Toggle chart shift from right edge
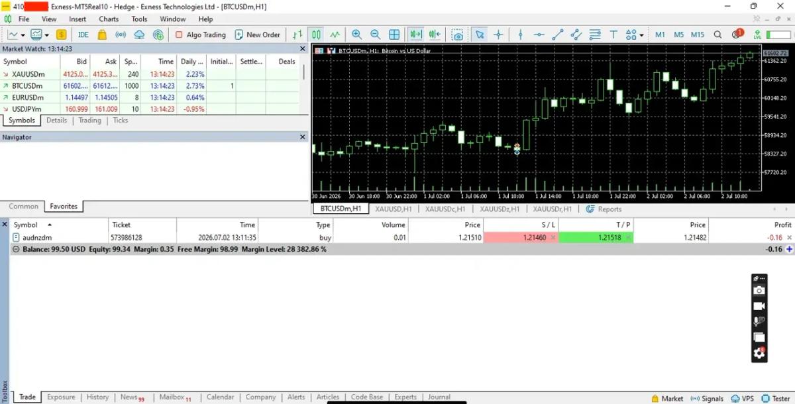 pos(435,34)
